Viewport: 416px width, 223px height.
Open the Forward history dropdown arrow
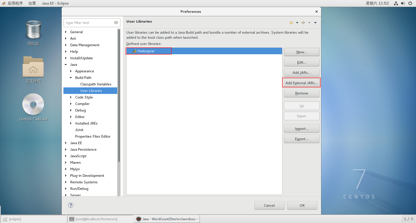pyautogui.click(x=309, y=23)
